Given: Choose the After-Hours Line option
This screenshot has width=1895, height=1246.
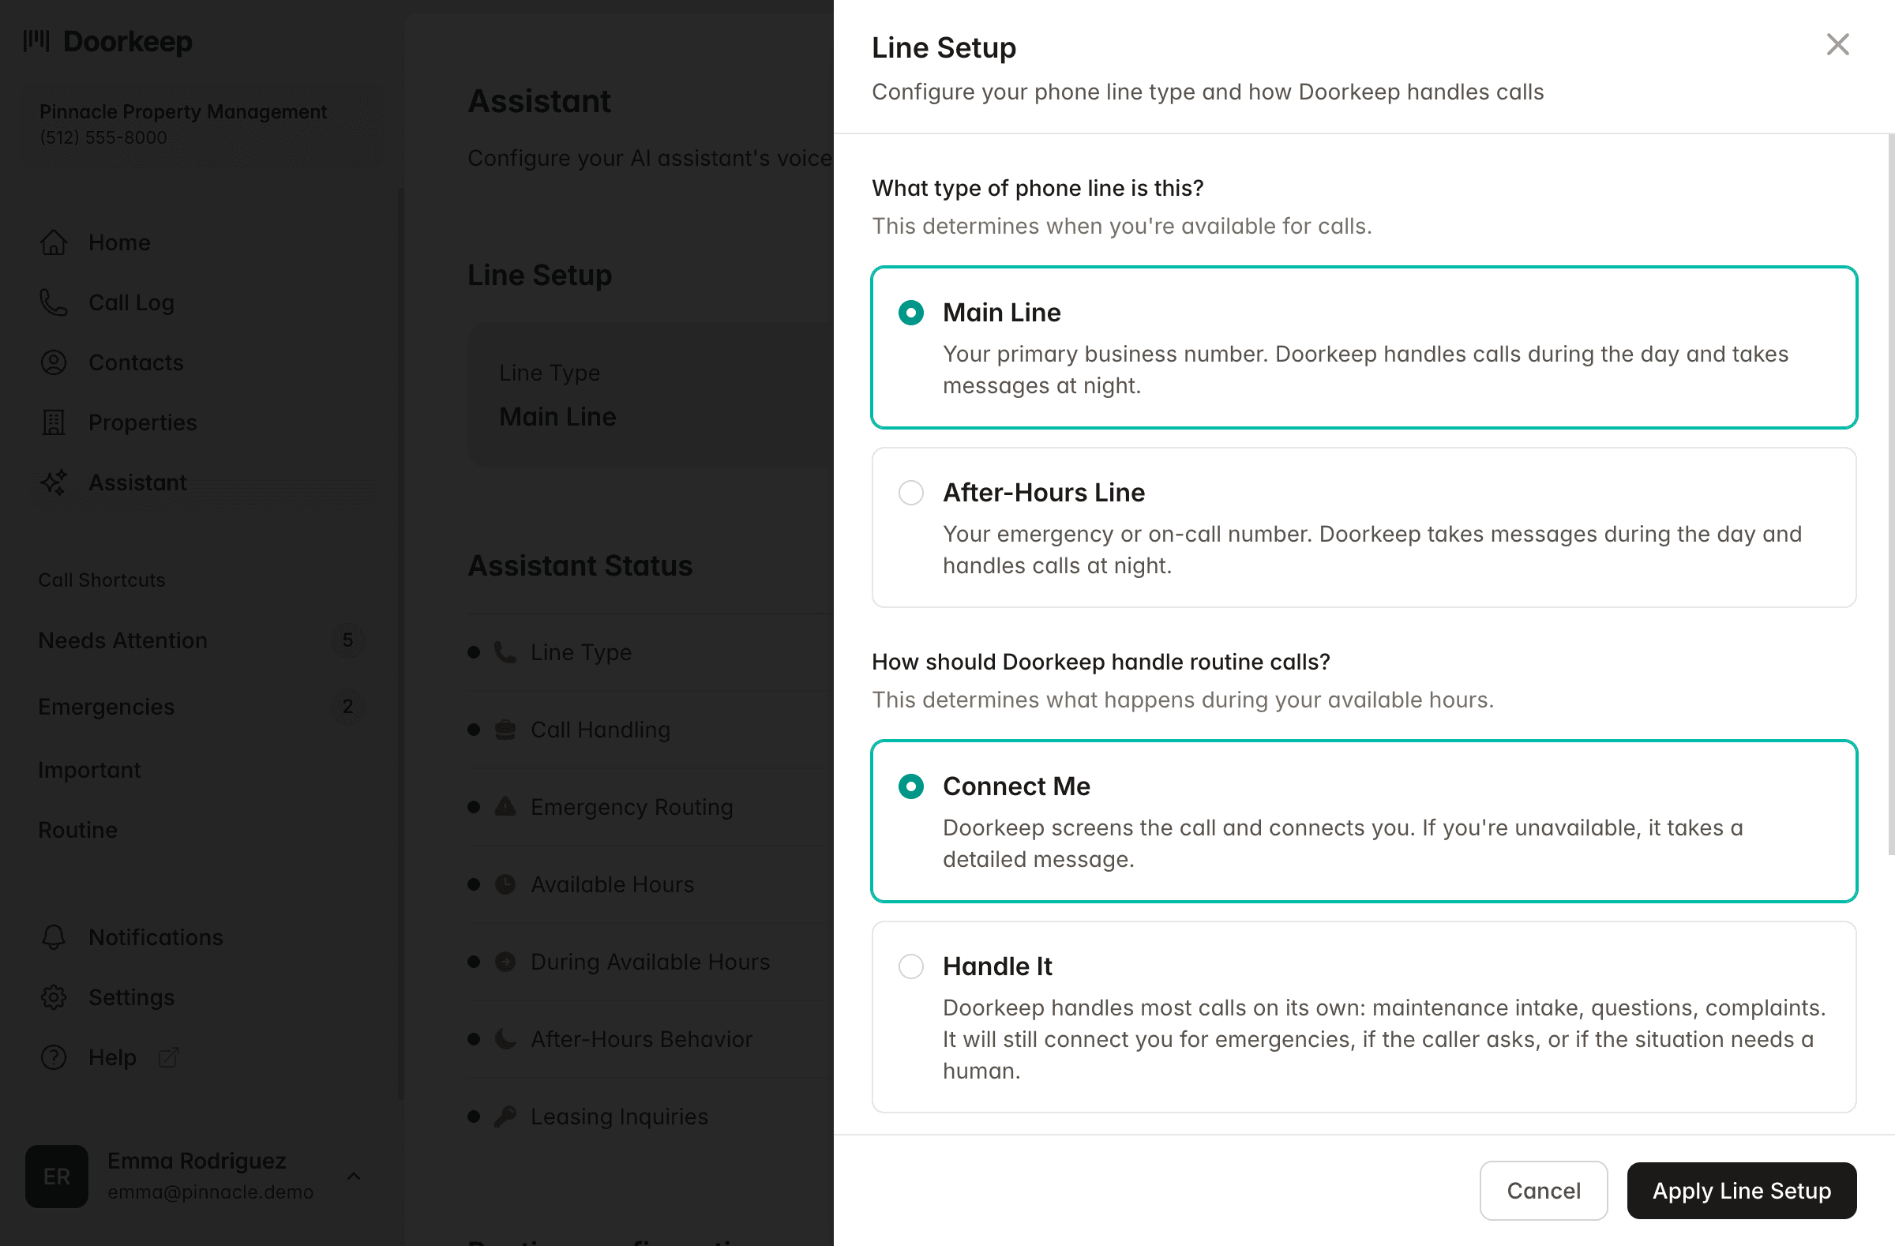Looking at the screenshot, I should [x=911, y=492].
